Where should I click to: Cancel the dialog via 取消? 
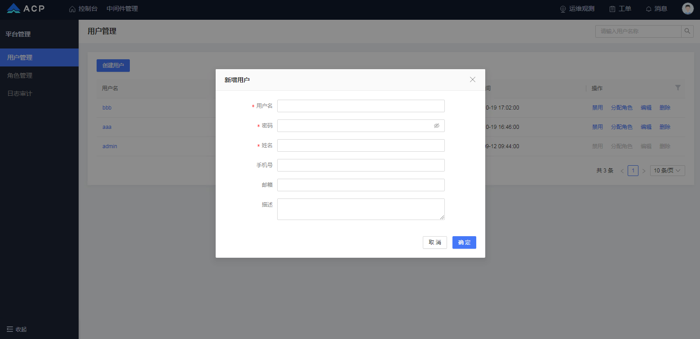[x=435, y=242]
